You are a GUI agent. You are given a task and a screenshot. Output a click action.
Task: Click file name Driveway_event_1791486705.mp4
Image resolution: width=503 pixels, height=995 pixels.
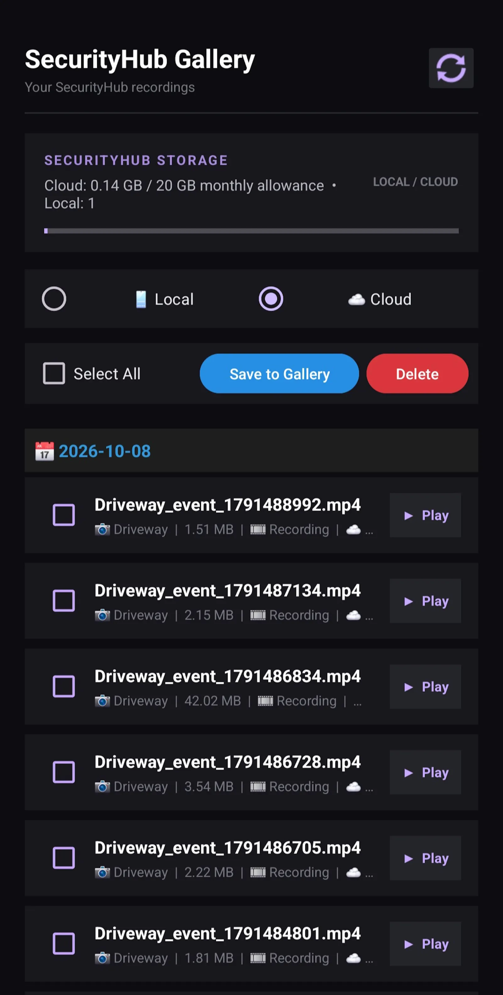[228, 848]
